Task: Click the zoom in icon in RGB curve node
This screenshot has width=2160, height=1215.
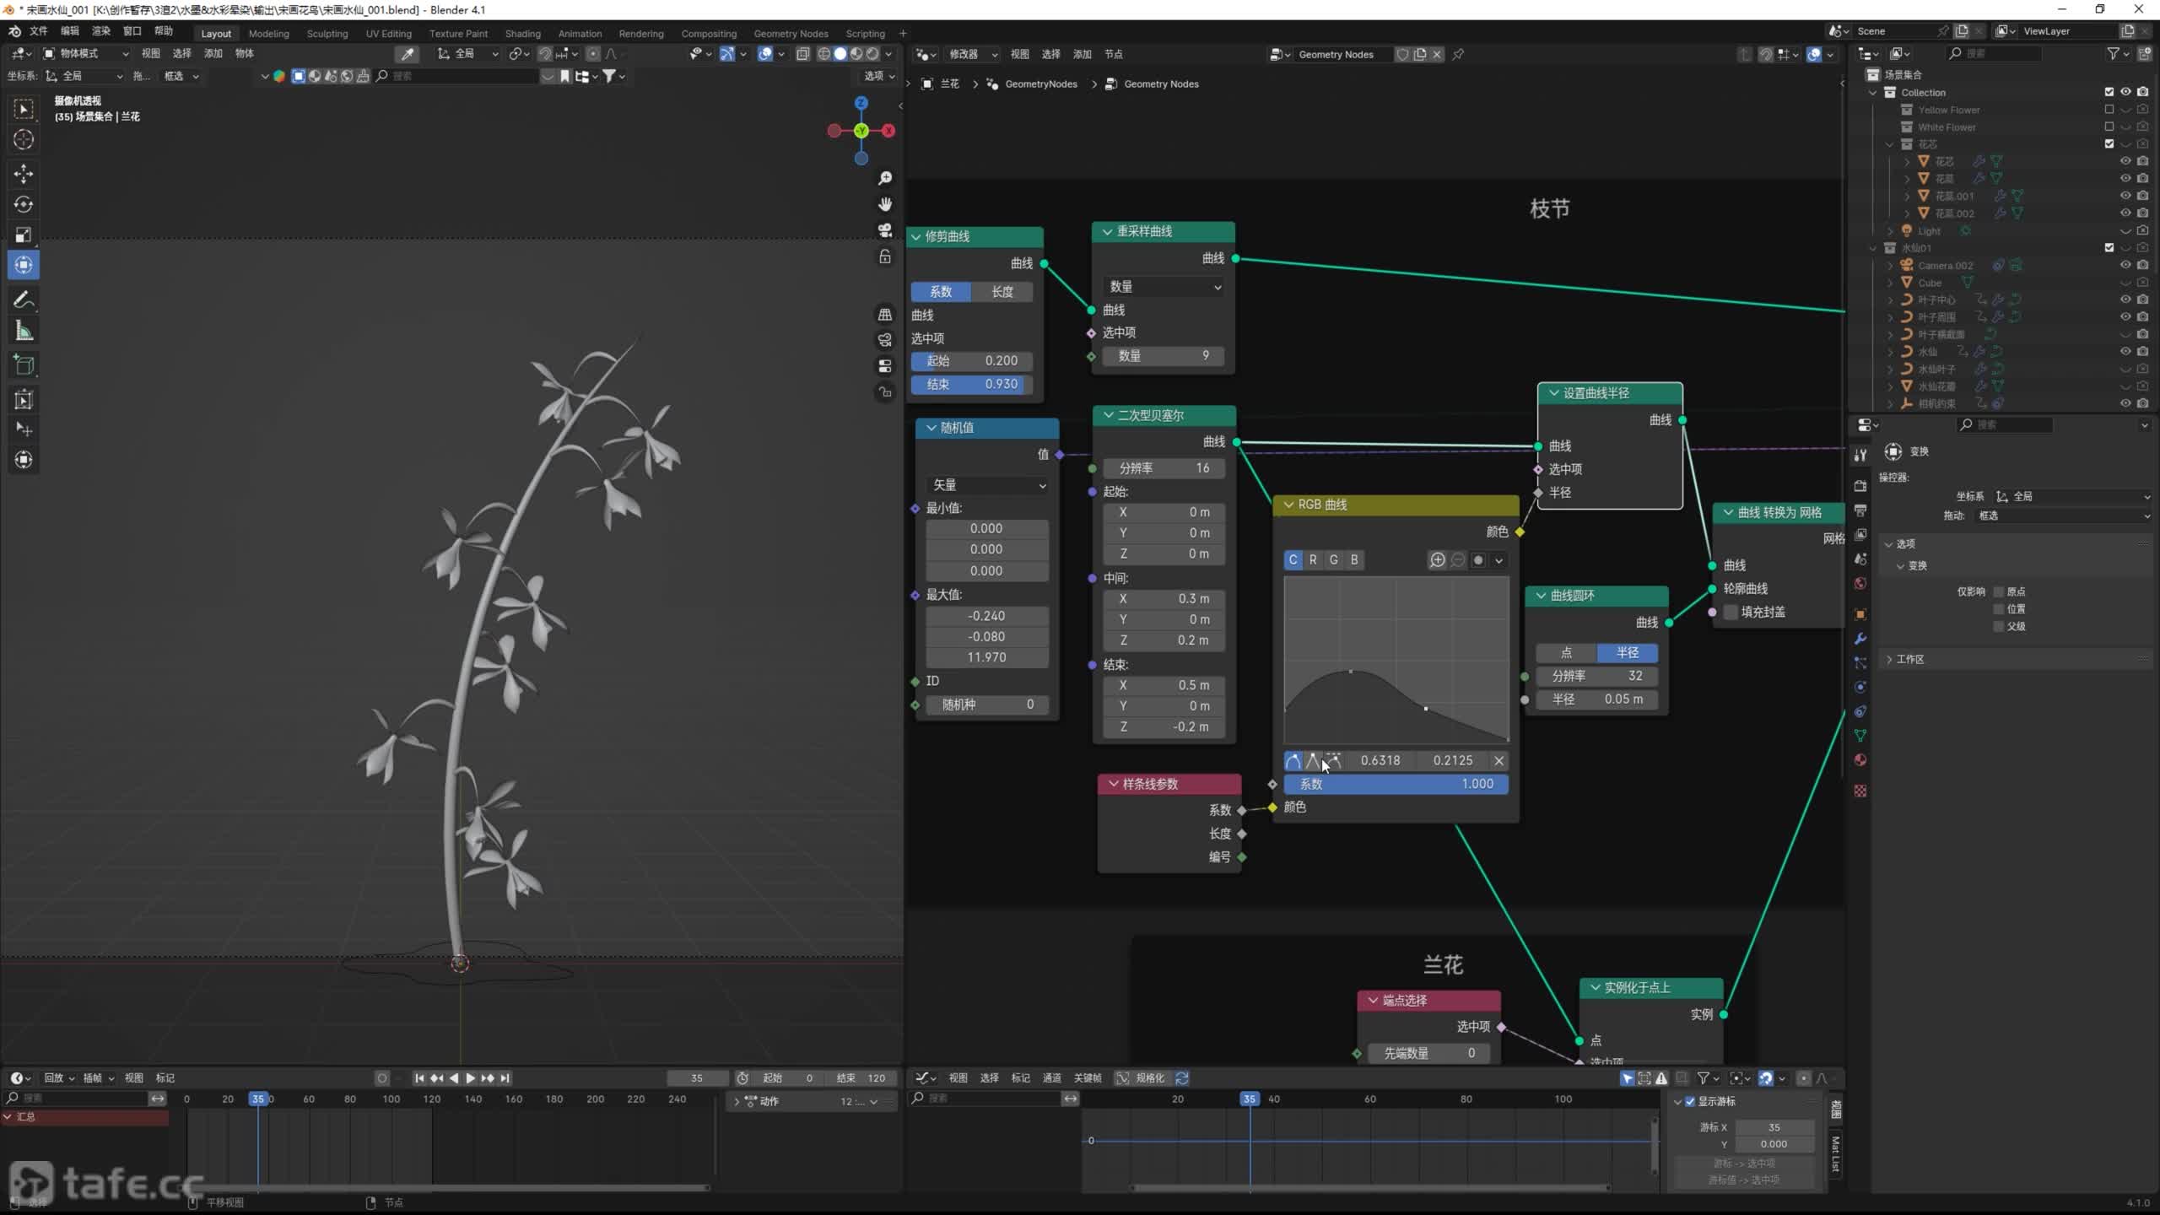Action: coord(1437,560)
